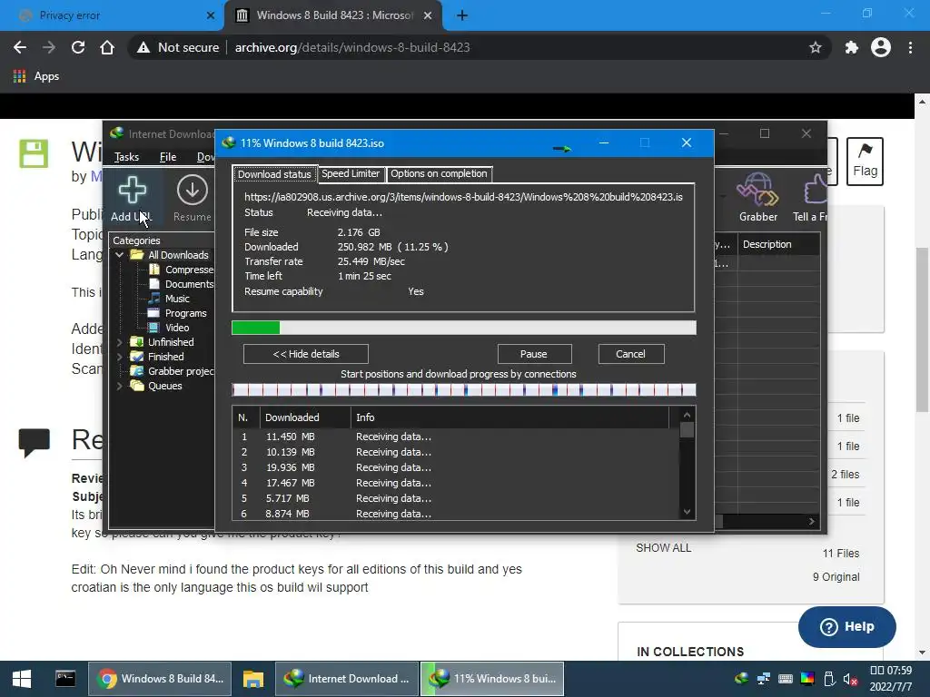Screen dimensions: 930x697
Task: Pause the download
Action: click(x=534, y=354)
